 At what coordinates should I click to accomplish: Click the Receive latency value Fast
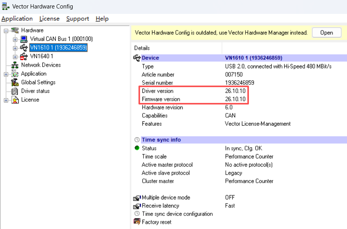tap(230, 206)
